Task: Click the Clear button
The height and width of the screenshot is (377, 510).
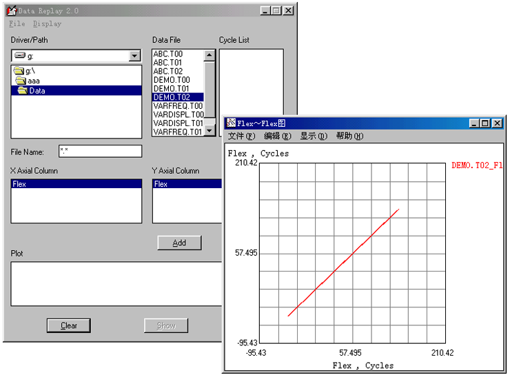Action: tap(69, 325)
